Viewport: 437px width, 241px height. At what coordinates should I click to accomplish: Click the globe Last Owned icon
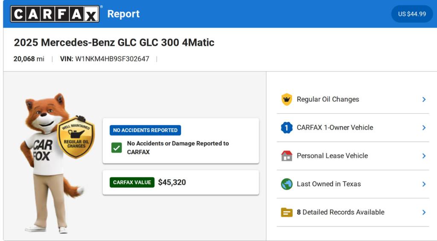[286, 184]
